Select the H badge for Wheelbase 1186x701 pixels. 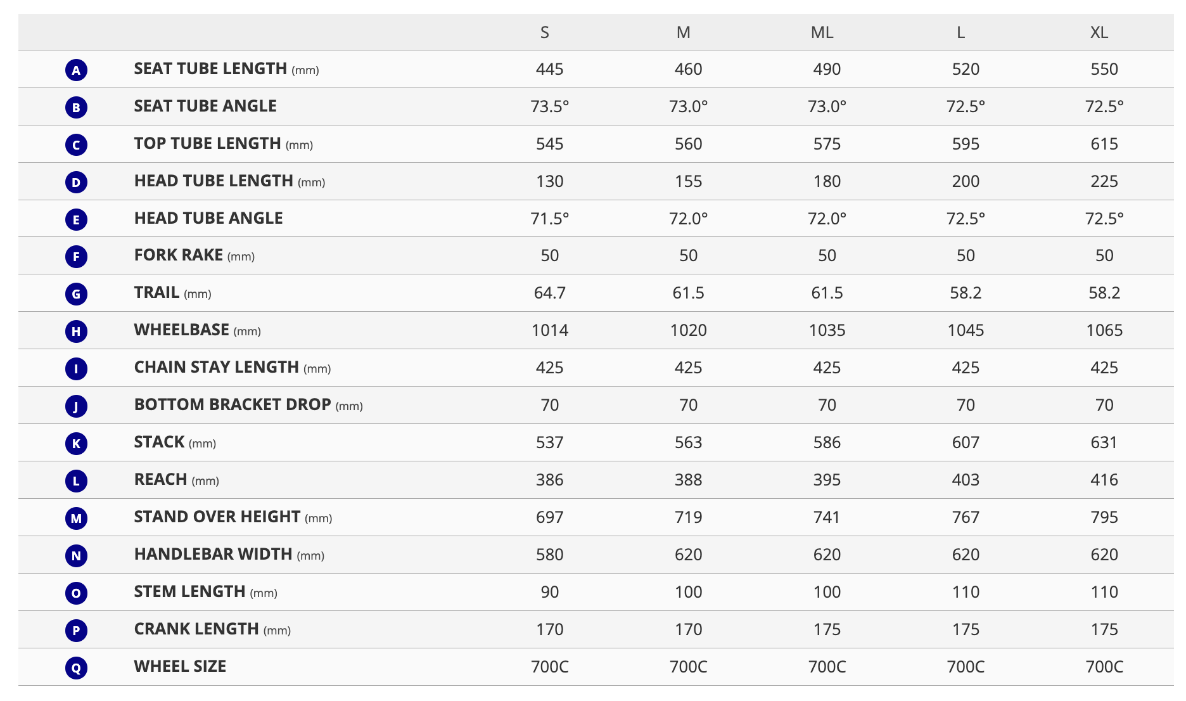[76, 331]
